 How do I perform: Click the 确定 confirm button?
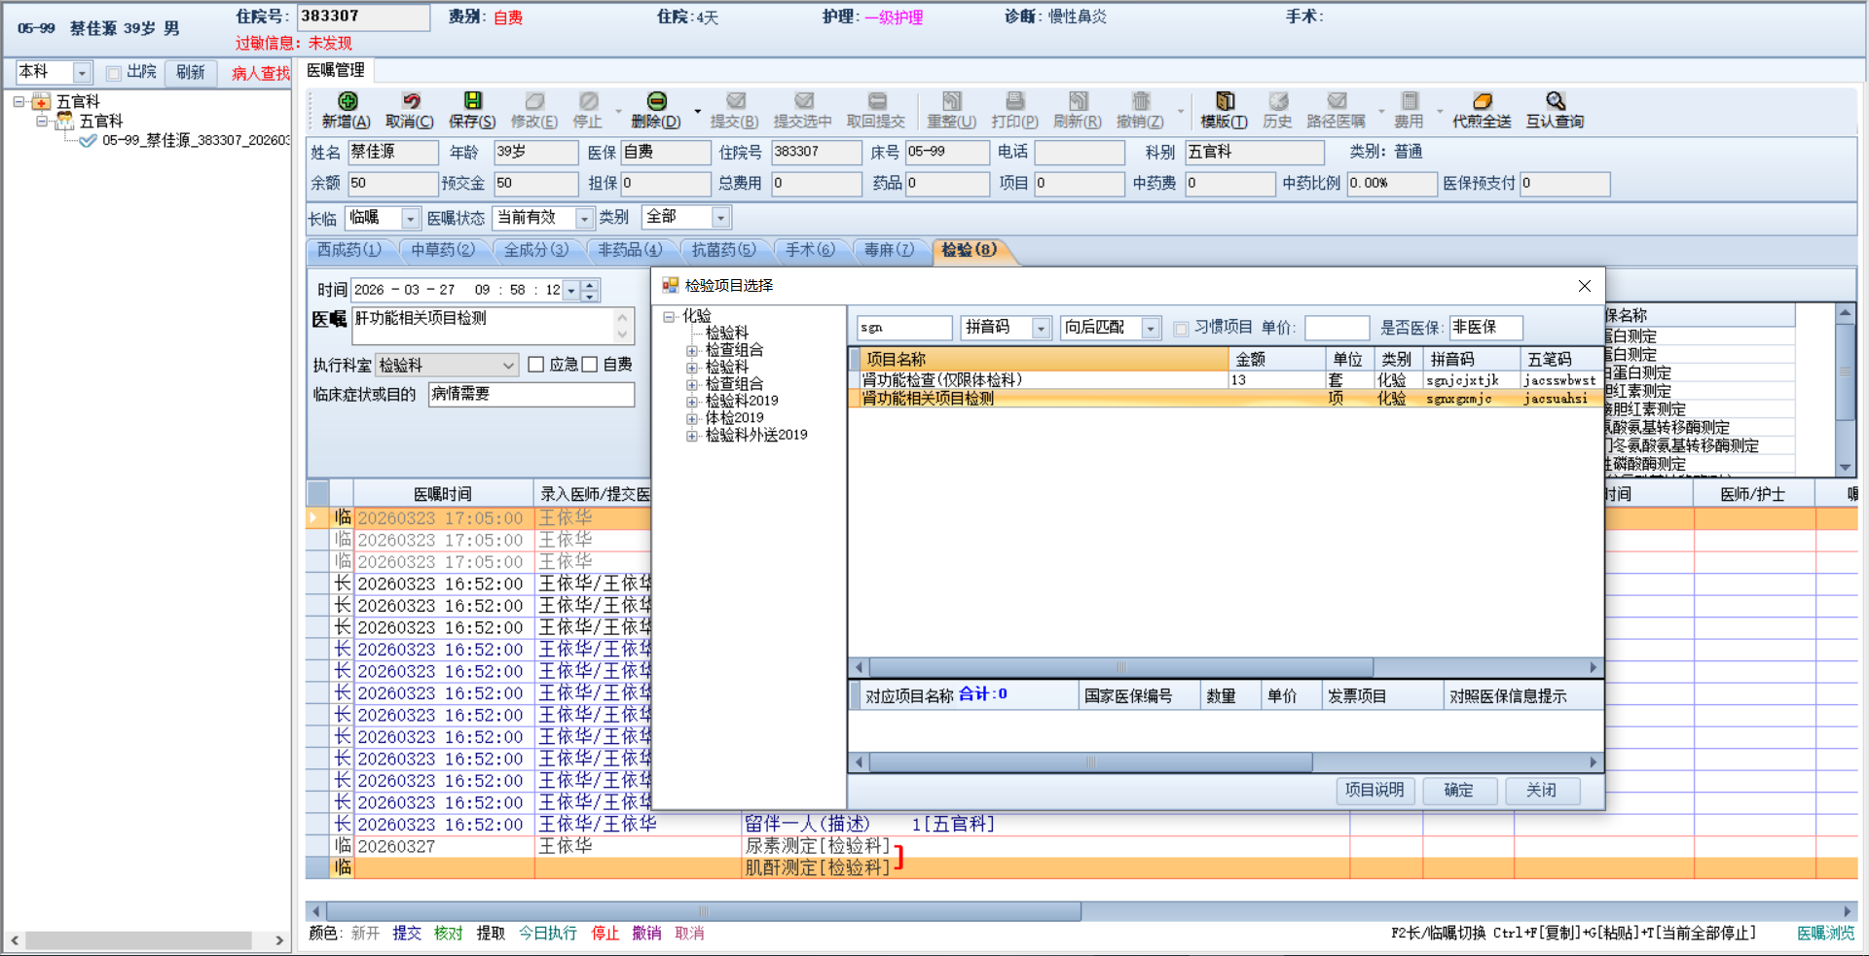coord(1458,791)
